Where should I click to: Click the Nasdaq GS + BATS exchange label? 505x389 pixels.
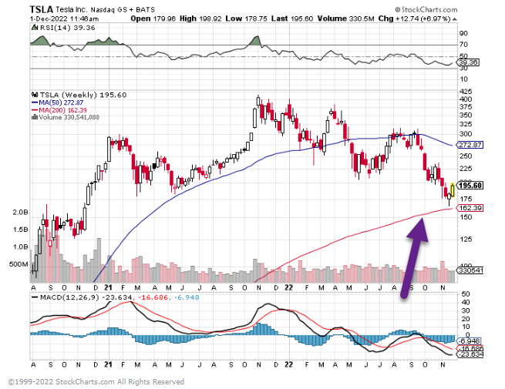(x=123, y=10)
